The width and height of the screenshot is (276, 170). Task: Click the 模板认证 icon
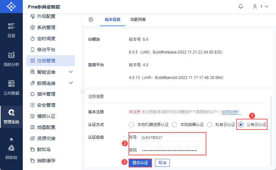(x=33, y=116)
